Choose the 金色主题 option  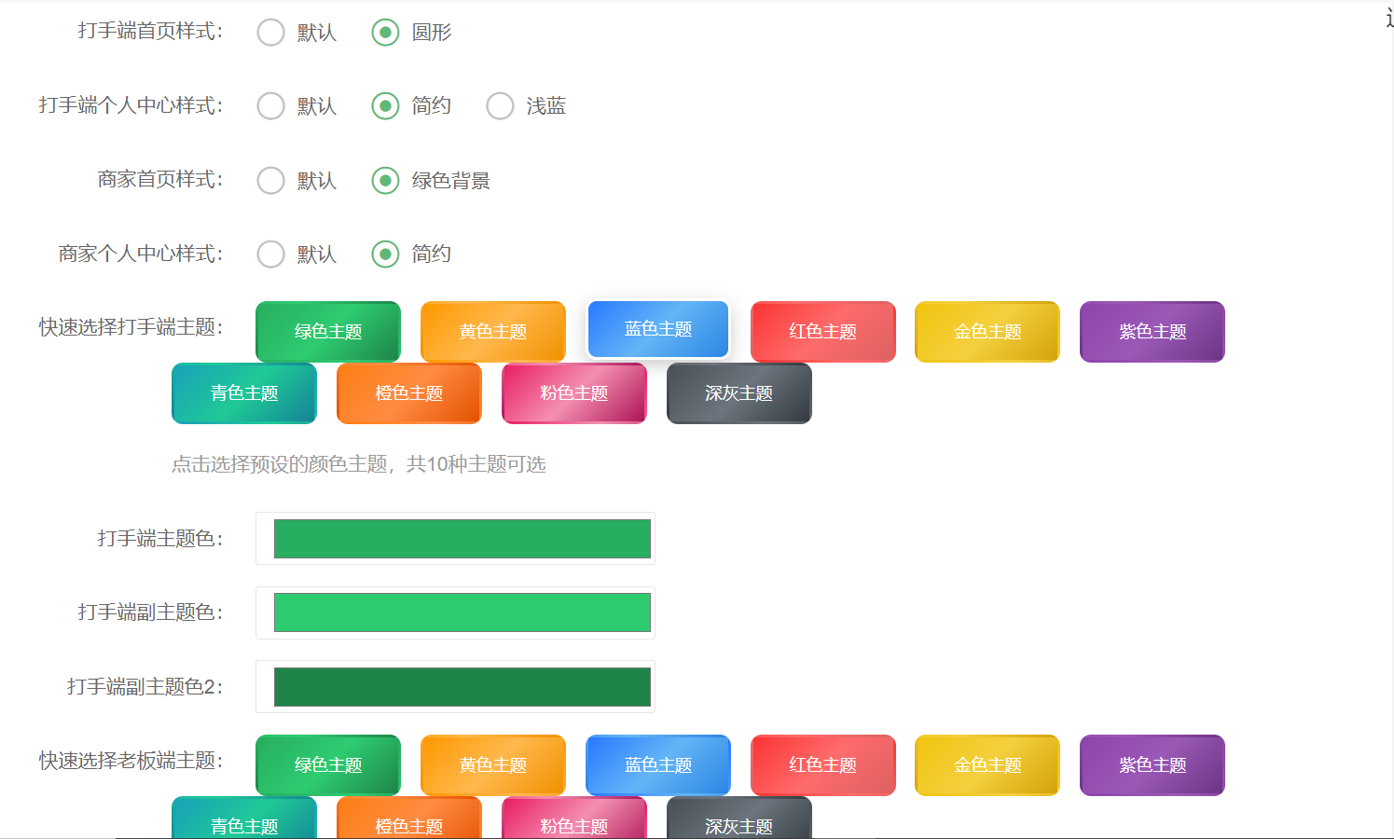pyautogui.click(x=987, y=331)
